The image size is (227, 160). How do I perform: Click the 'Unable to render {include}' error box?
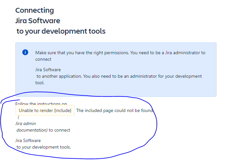coord(45,110)
